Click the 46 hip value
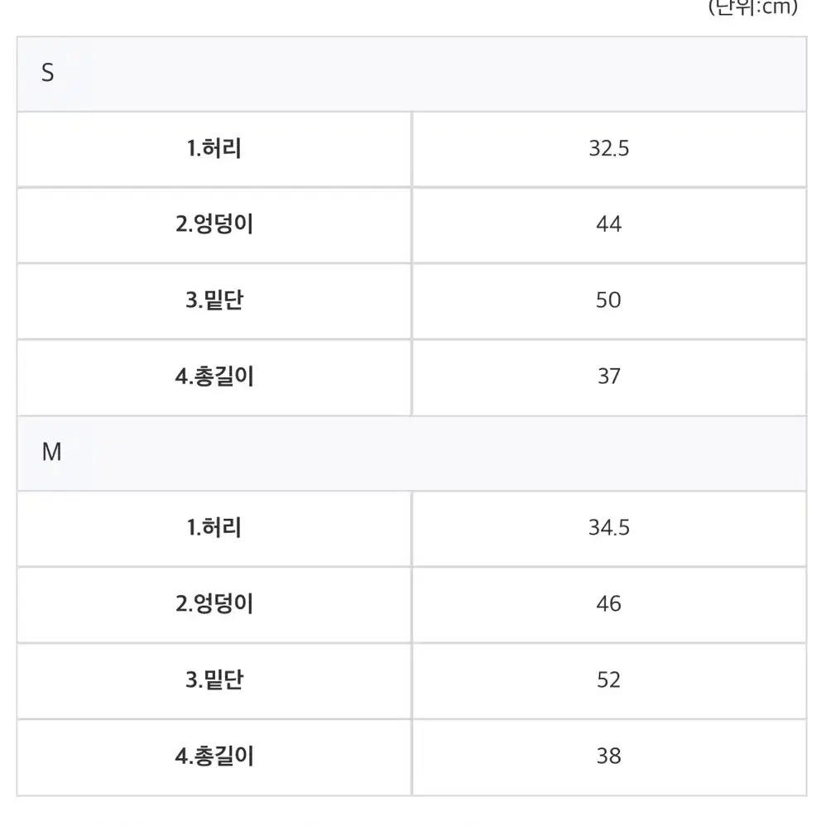 click(x=609, y=603)
